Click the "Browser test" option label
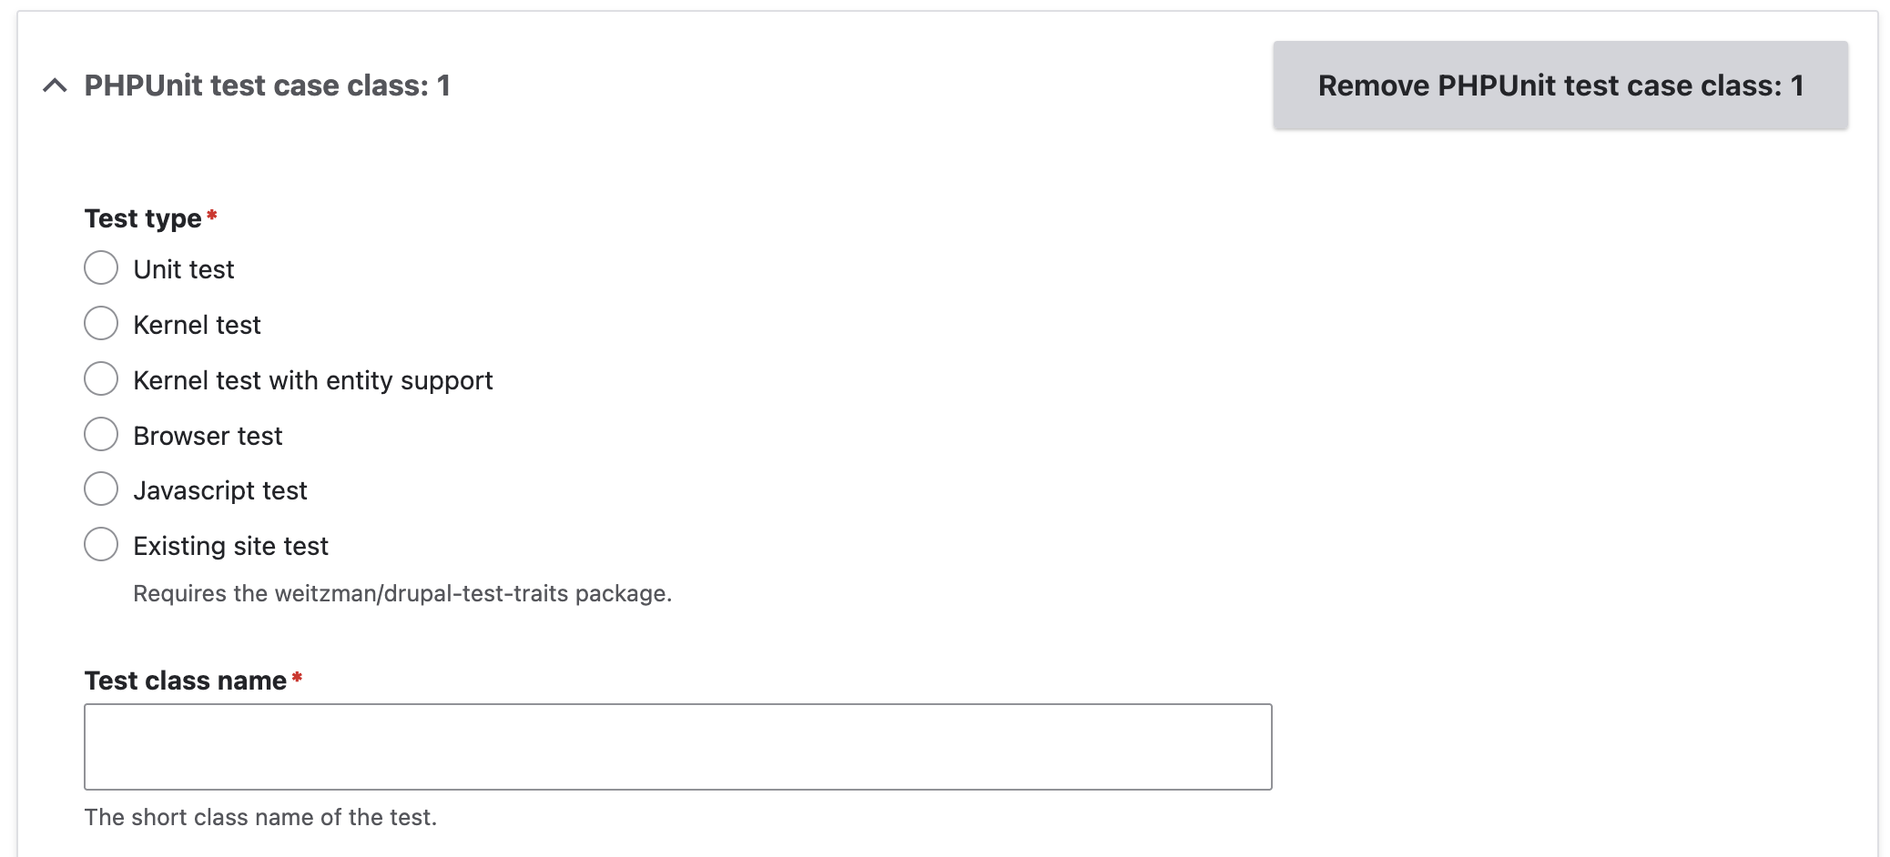Viewport: 1890px width, 857px height. (208, 436)
